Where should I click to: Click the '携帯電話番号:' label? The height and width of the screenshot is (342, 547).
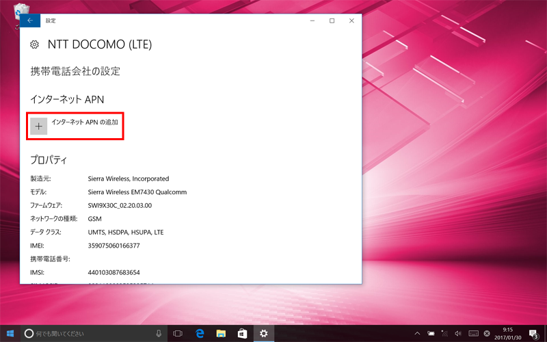coord(50,259)
